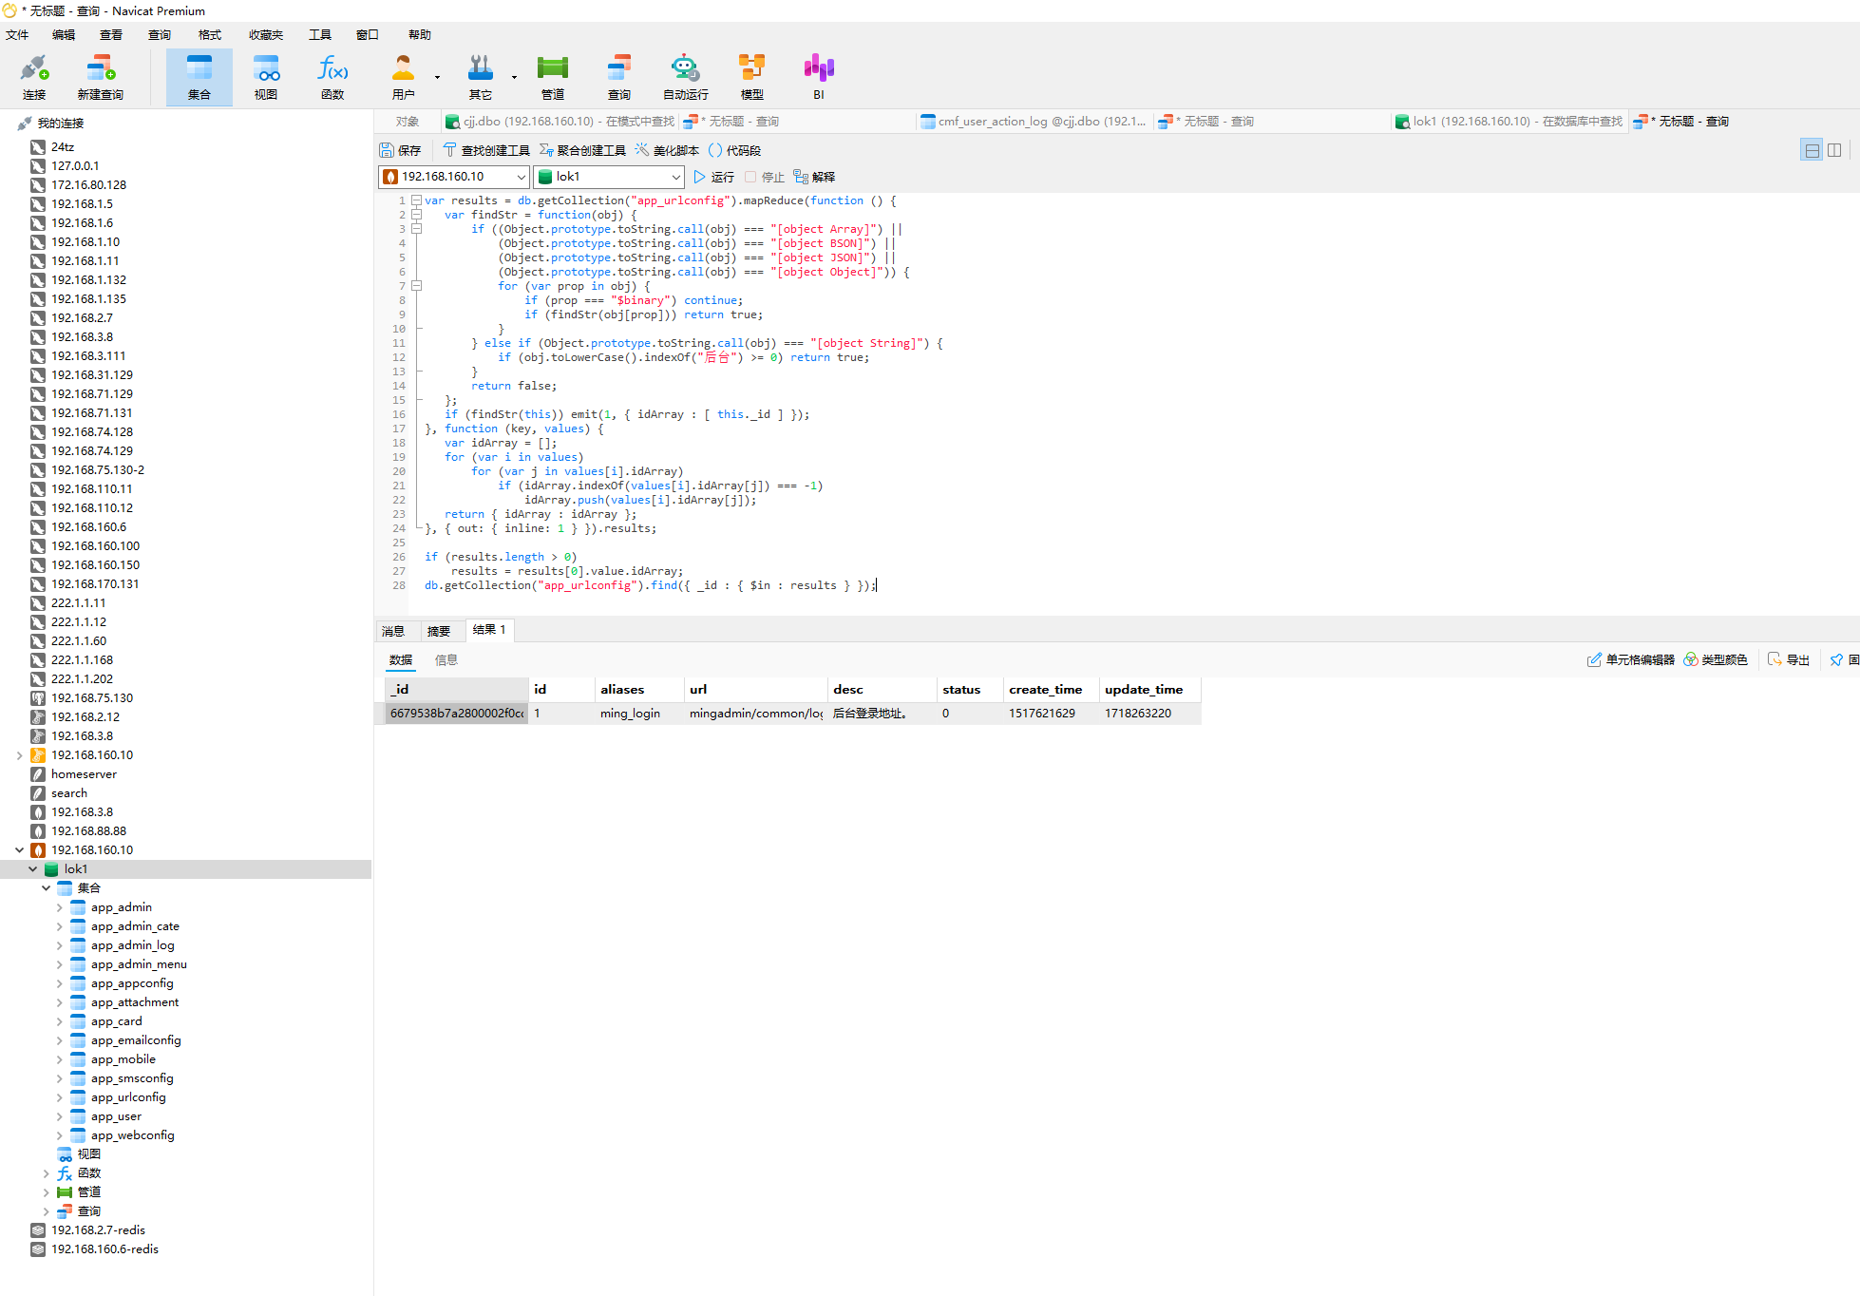Open the 帮助 menu
This screenshot has height=1296, width=1860.
coord(420,34)
